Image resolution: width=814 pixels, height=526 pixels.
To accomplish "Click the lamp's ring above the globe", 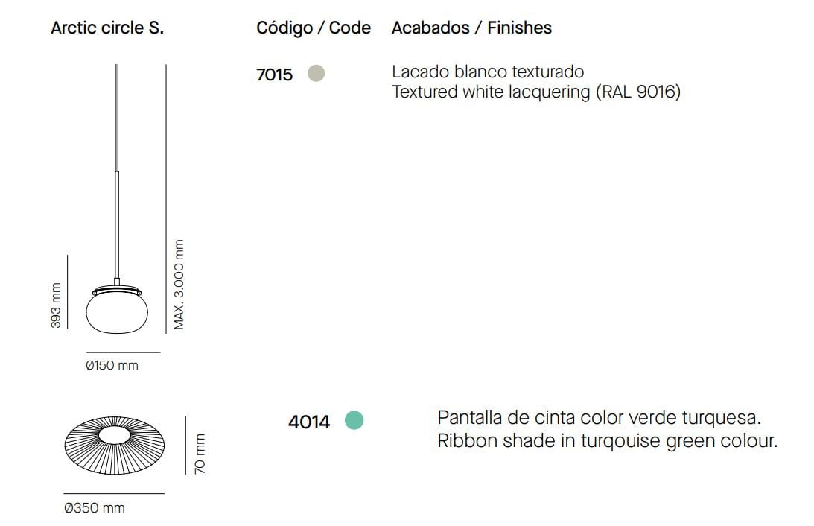I will [116, 289].
